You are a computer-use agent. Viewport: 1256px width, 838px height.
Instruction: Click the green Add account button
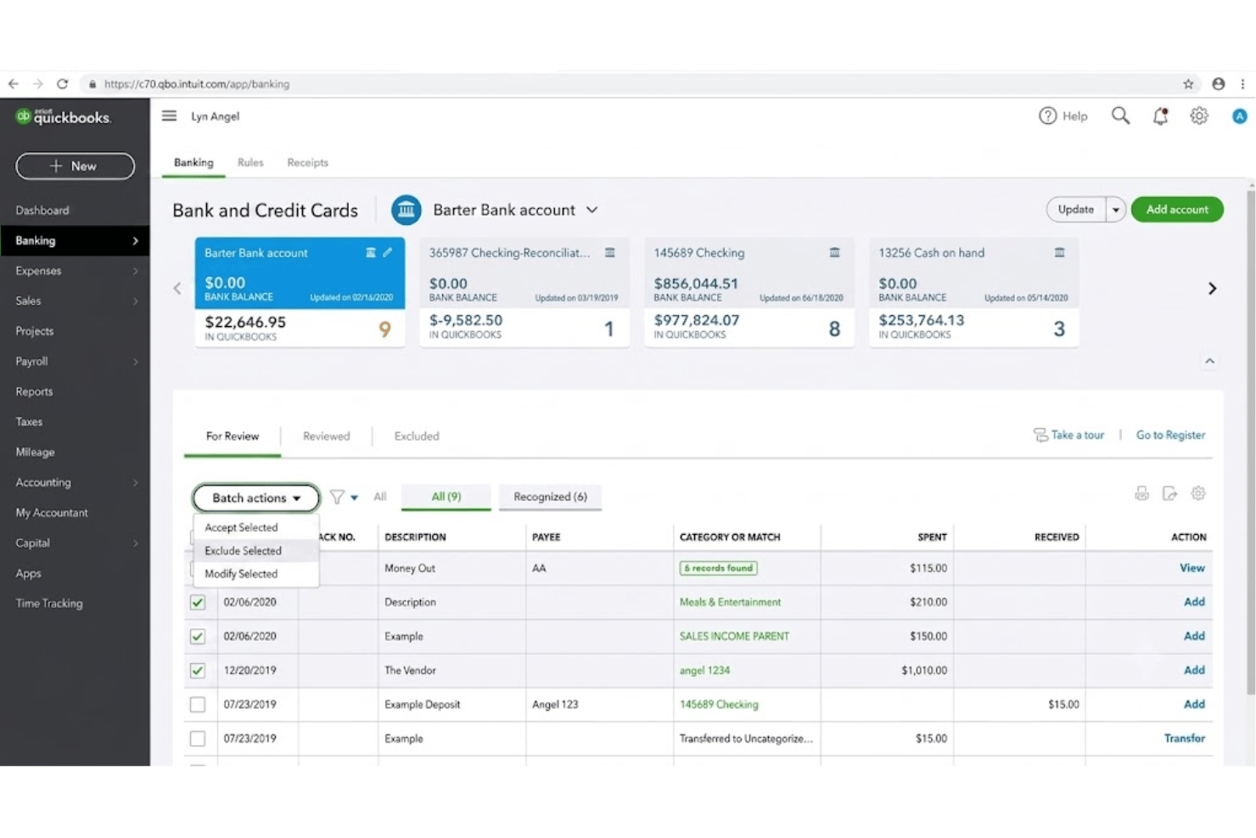point(1177,210)
